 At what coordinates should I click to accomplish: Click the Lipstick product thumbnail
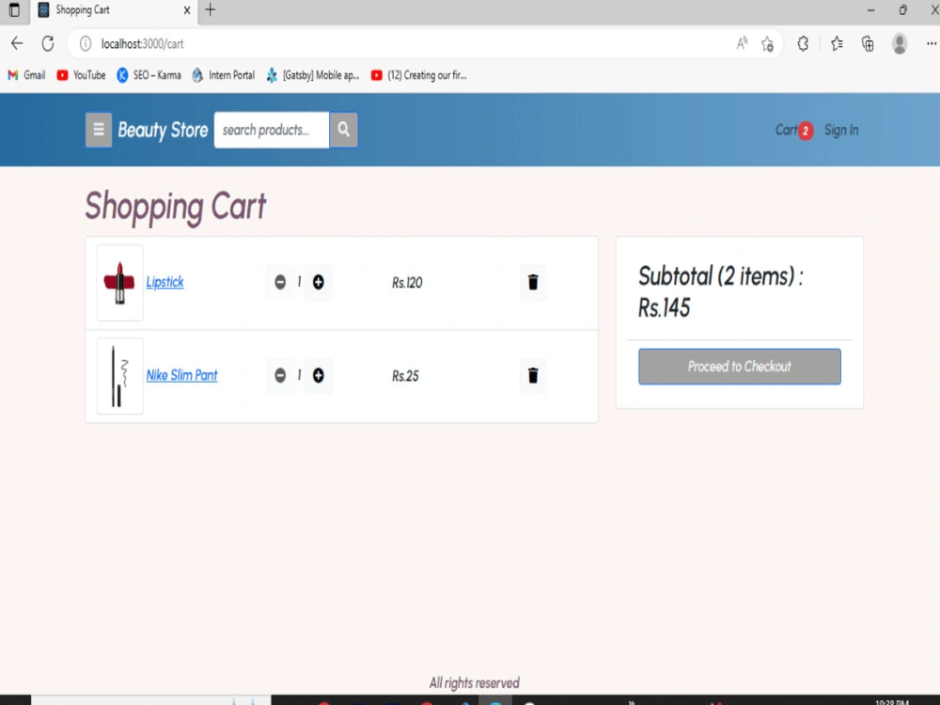pos(120,282)
